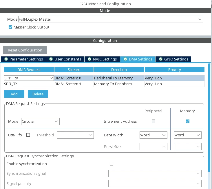The image size is (212, 189).
Task: Click the DMA1 Stream 1 cell
Action: coord(74,84)
